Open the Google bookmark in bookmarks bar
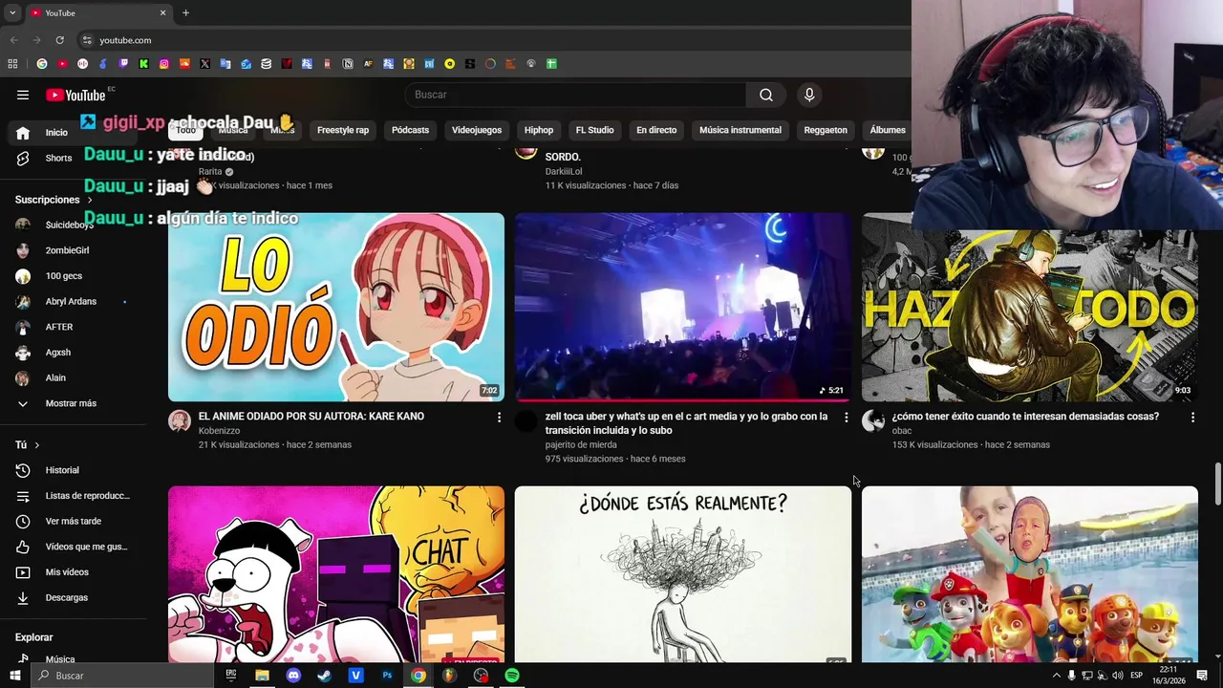Screen dimensions: 1223x688 click(42, 64)
